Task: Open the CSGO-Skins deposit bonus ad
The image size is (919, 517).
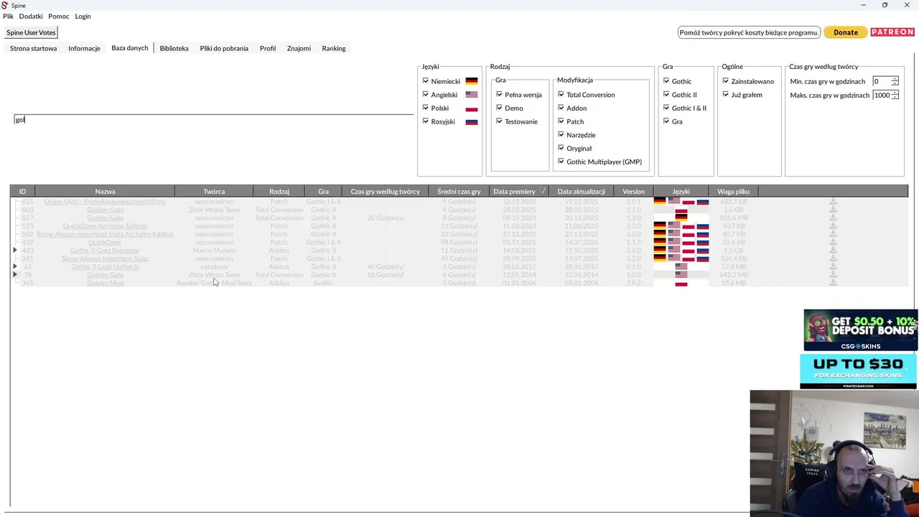Action: [860, 330]
